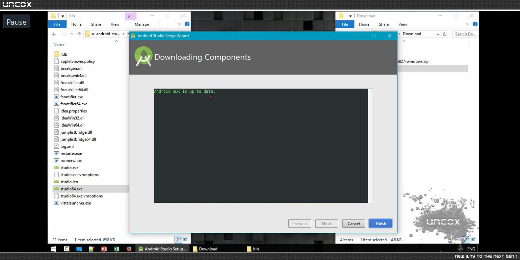Open the Home tab in Download window
The height and width of the screenshot is (260, 520).
(x=364, y=24)
